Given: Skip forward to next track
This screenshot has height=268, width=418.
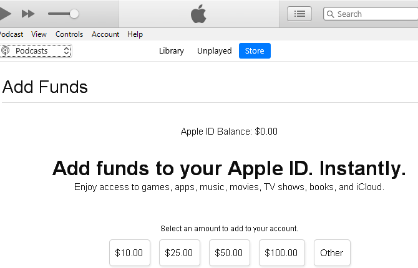Looking at the screenshot, I should [x=28, y=14].
